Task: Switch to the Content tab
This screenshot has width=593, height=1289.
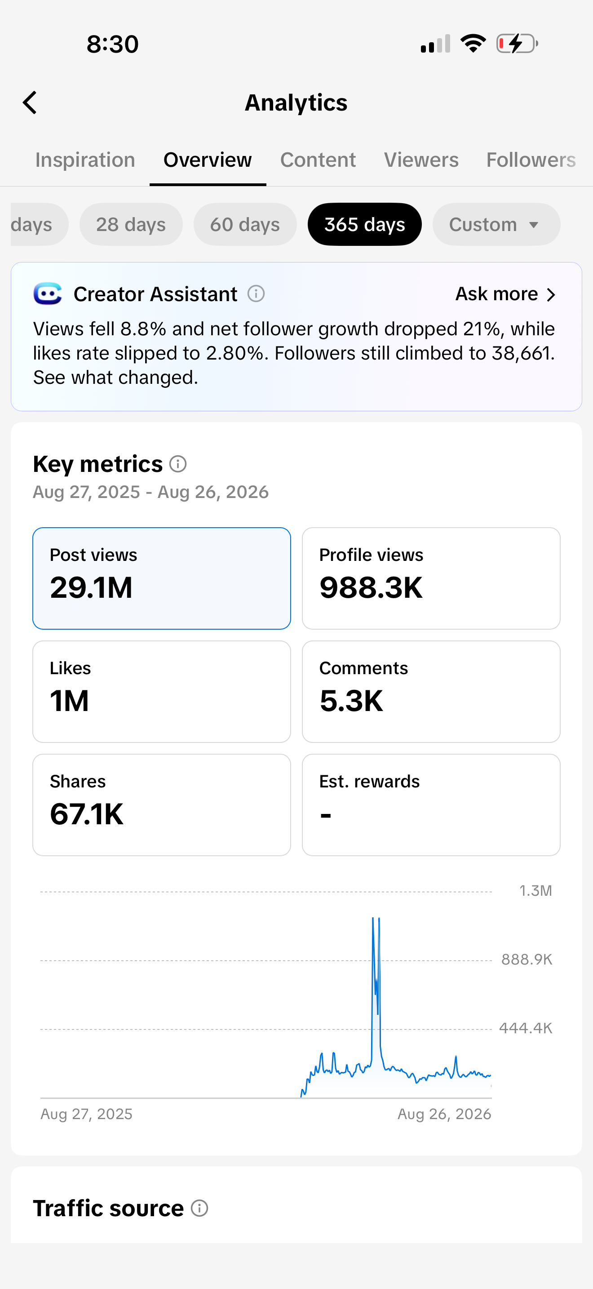Action: pyautogui.click(x=318, y=160)
